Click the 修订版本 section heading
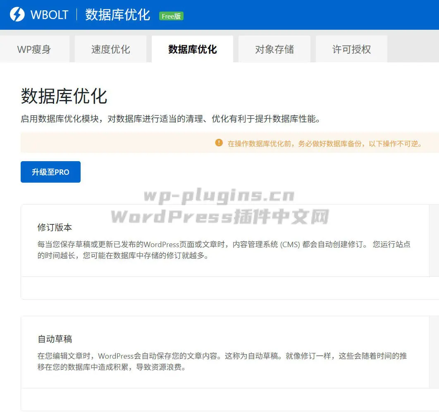 click(55, 227)
